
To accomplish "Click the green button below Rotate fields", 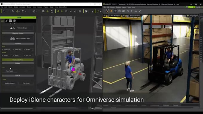I will (x=18, y=60).
